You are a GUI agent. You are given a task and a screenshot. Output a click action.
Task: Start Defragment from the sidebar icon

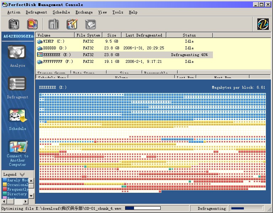tap(17, 84)
